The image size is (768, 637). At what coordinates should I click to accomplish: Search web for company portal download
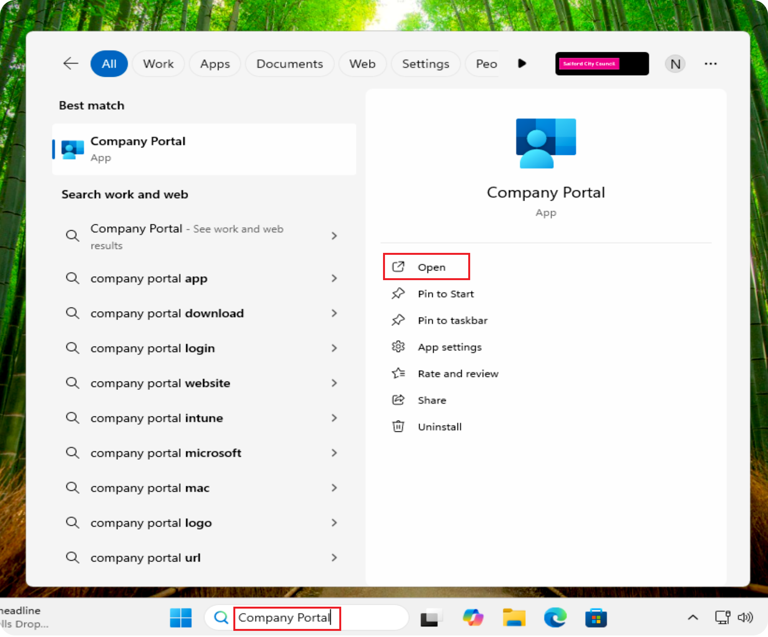pos(167,314)
